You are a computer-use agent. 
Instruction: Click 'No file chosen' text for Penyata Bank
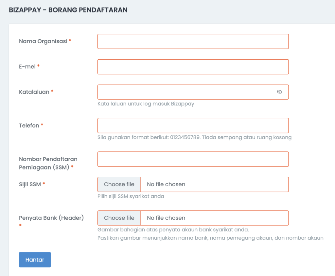click(166, 218)
